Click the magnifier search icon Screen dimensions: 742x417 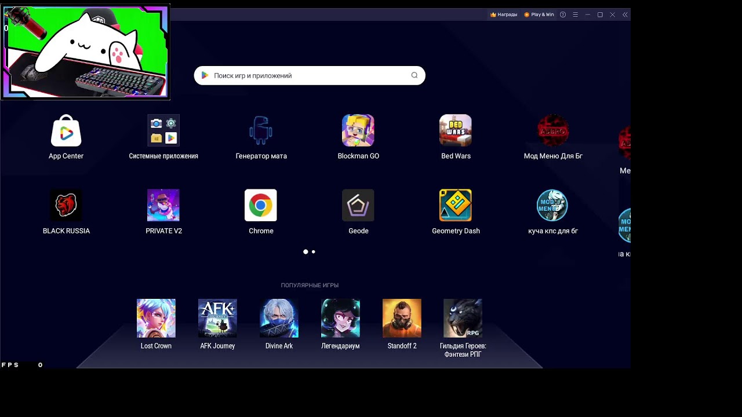point(414,75)
